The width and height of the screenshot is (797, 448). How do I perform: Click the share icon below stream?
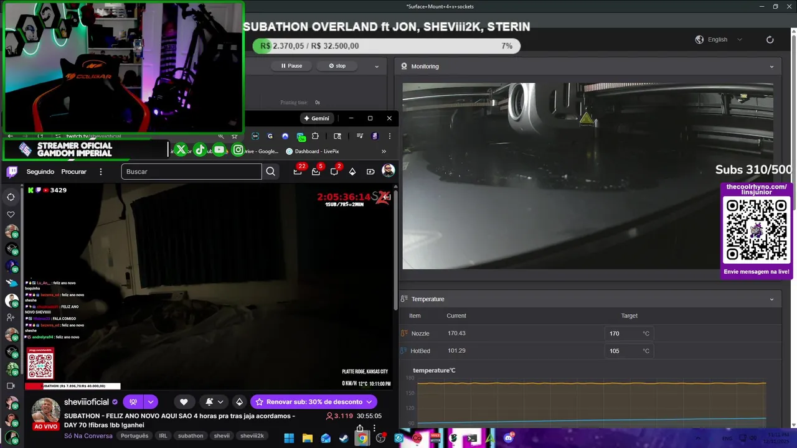(x=360, y=428)
